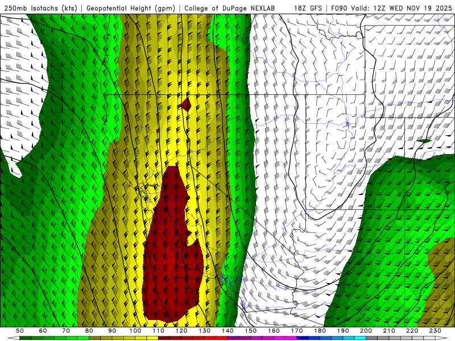455x341 pixels.
Task: Click the 160 knot legend label
Action: point(274,331)
